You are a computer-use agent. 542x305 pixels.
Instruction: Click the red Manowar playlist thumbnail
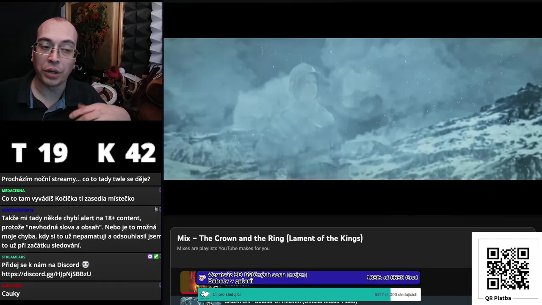(x=188, y=283)
